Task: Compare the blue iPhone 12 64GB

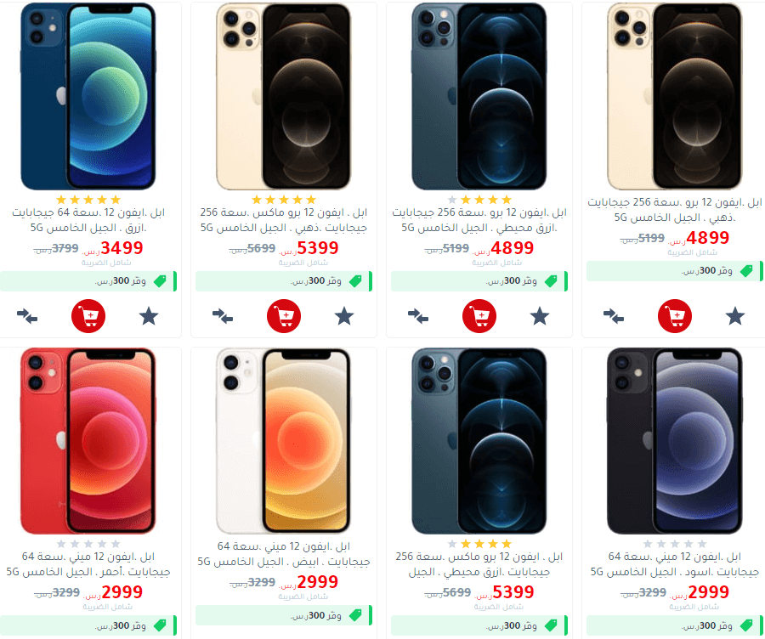Action: 27,316
